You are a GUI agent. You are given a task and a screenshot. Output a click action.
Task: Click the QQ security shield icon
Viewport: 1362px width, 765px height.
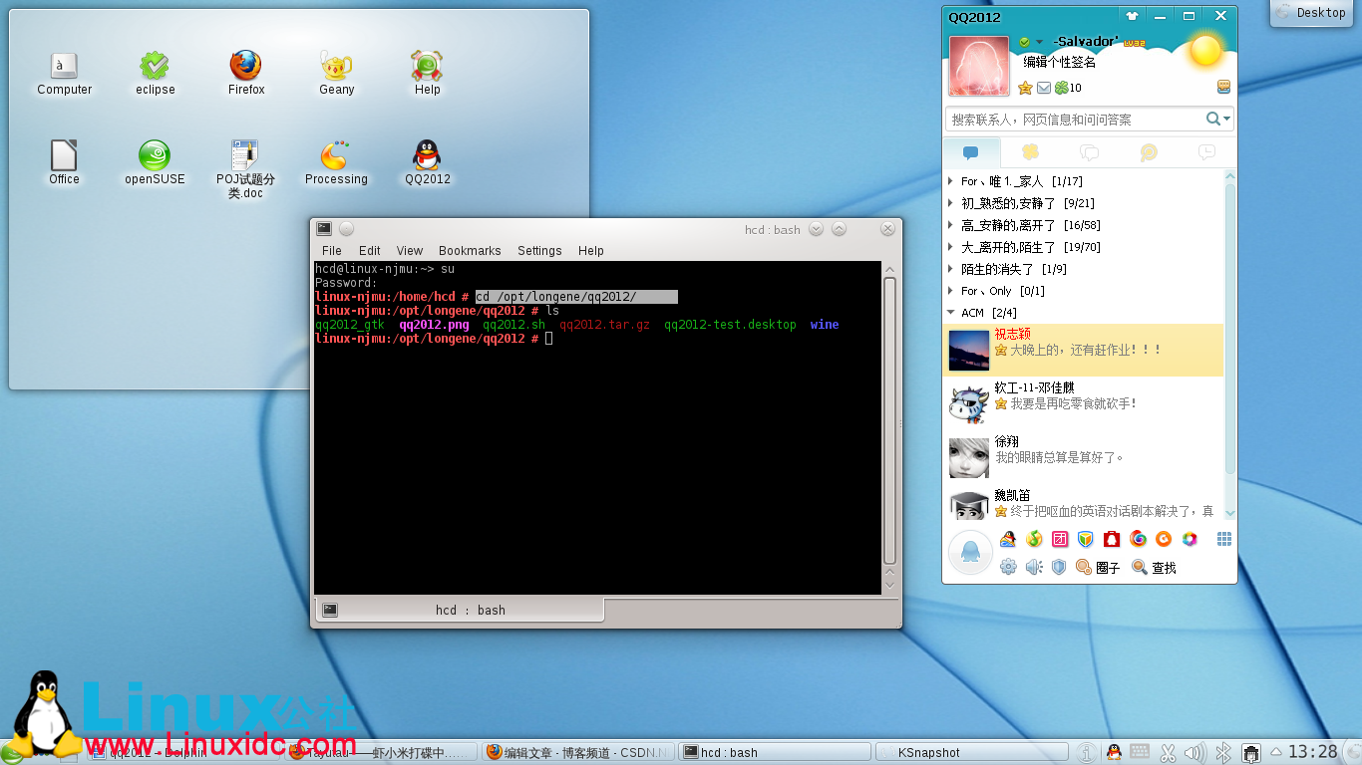(1059, 567)
